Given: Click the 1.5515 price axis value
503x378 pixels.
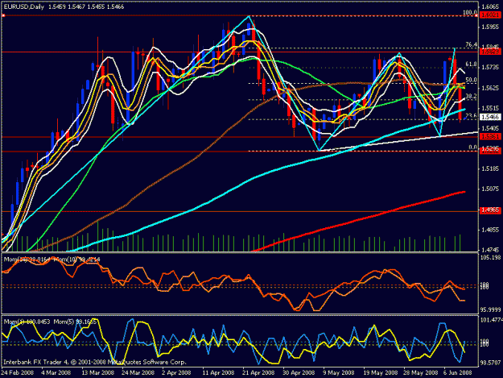Looking at the screenshot, I should pyautogui.click(x=490, y=108).
